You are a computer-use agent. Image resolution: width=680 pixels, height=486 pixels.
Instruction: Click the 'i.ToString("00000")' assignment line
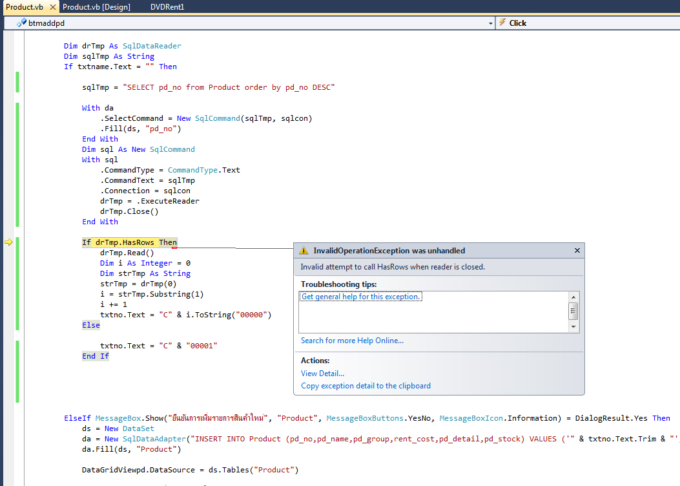[185, 315]
